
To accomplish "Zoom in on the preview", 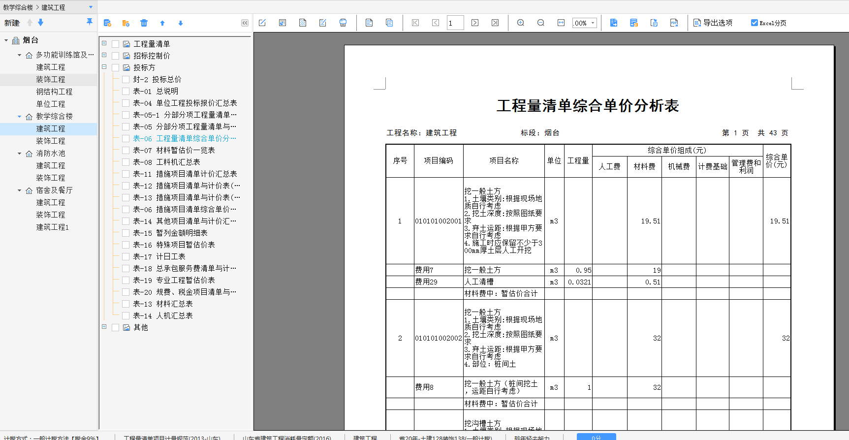I will 521,23.
